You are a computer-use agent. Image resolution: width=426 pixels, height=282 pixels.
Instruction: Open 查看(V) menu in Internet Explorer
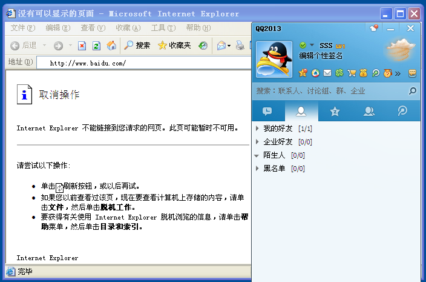(93, 28)
